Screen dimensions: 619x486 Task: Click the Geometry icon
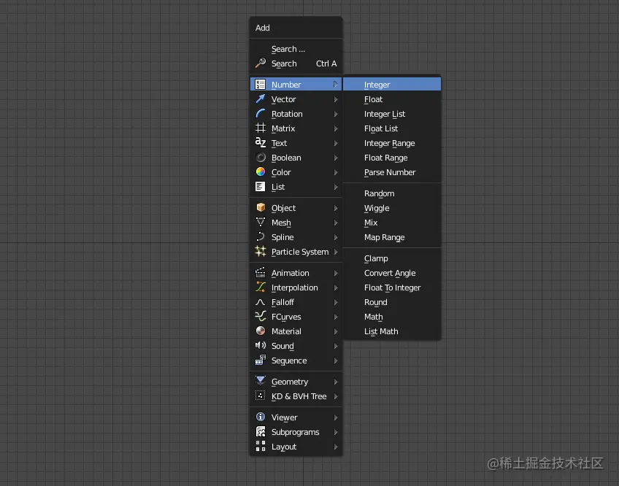pos(260,381)
